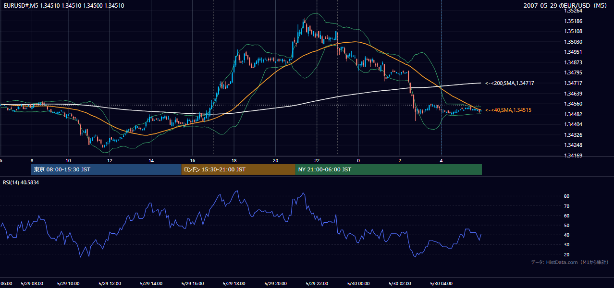Click the 5/29 12:00 bottom time label

[110, 283]
